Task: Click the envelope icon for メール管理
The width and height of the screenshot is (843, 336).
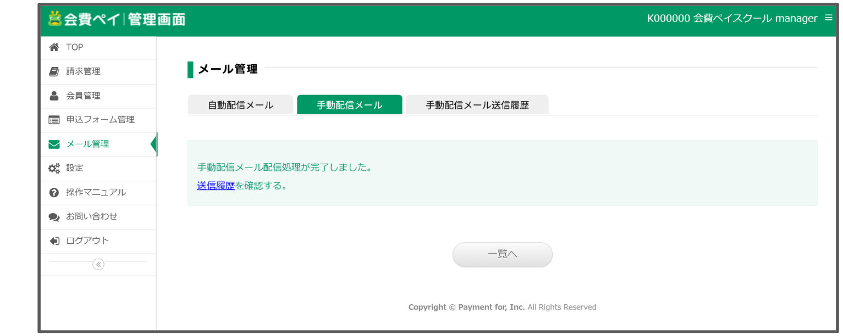Action: tap(54, 144)
